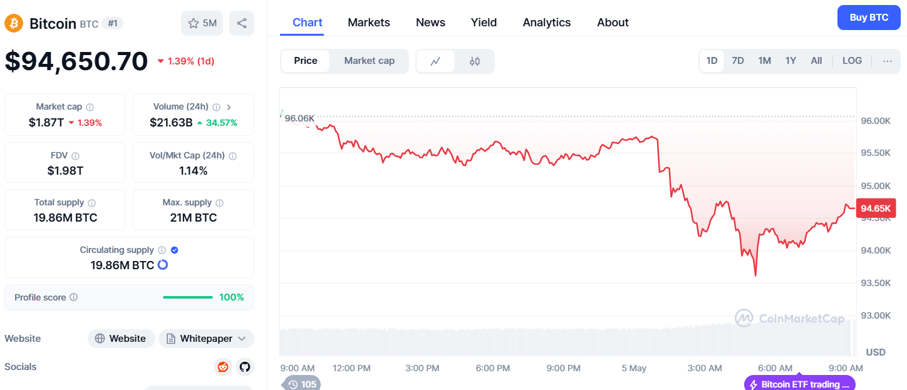Toggle LOG scale on chart
Viewport: 907px width, 390px height.
(x=852, y=61)
